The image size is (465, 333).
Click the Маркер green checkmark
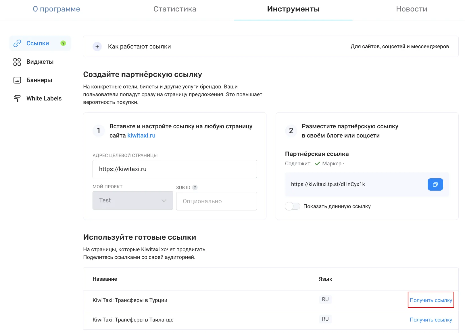tap(317, 164)
